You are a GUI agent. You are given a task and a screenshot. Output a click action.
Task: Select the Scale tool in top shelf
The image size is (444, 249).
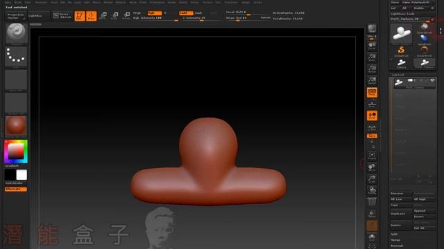pyautogui.click(x=114, y=16)
